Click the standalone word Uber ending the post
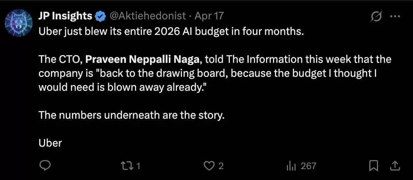The width and height of the screenshot is (413, 180). pos(50,143)
